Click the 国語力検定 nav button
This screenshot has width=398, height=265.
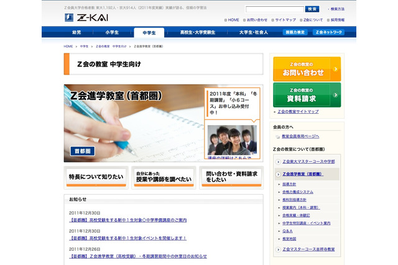[x=295, y=32]
